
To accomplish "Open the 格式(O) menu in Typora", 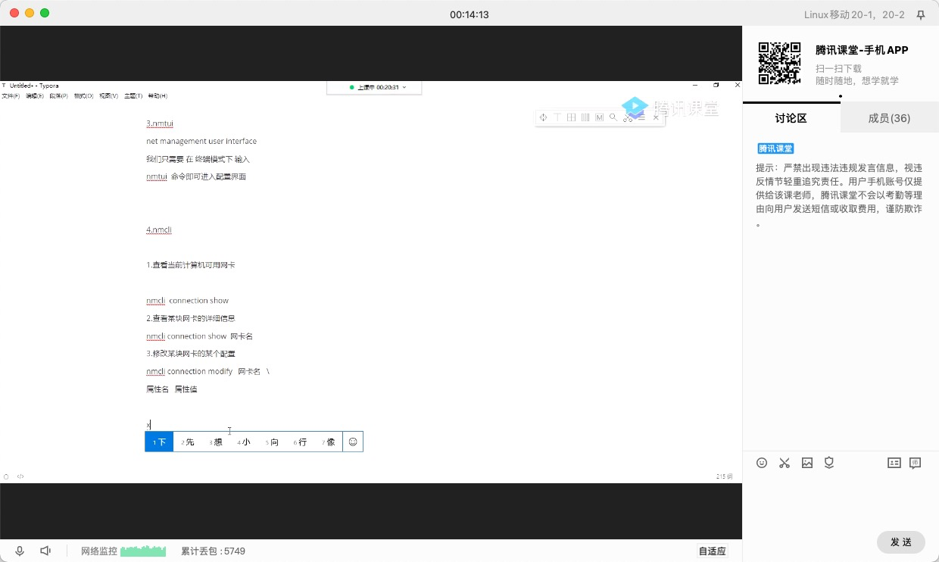I will (x=83, y=96).
